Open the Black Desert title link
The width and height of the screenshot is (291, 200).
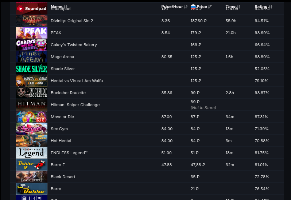point(63,177)
